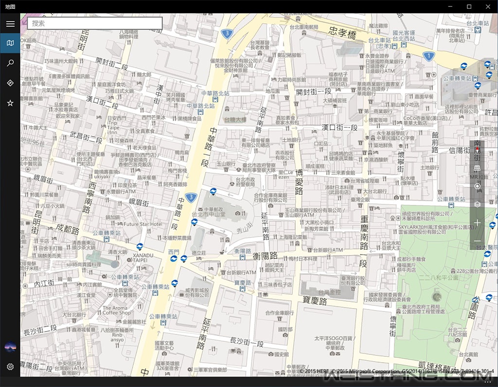This screenshot has width=498, height=387.
Task: Show my current location on map
Action: (478, 186)
